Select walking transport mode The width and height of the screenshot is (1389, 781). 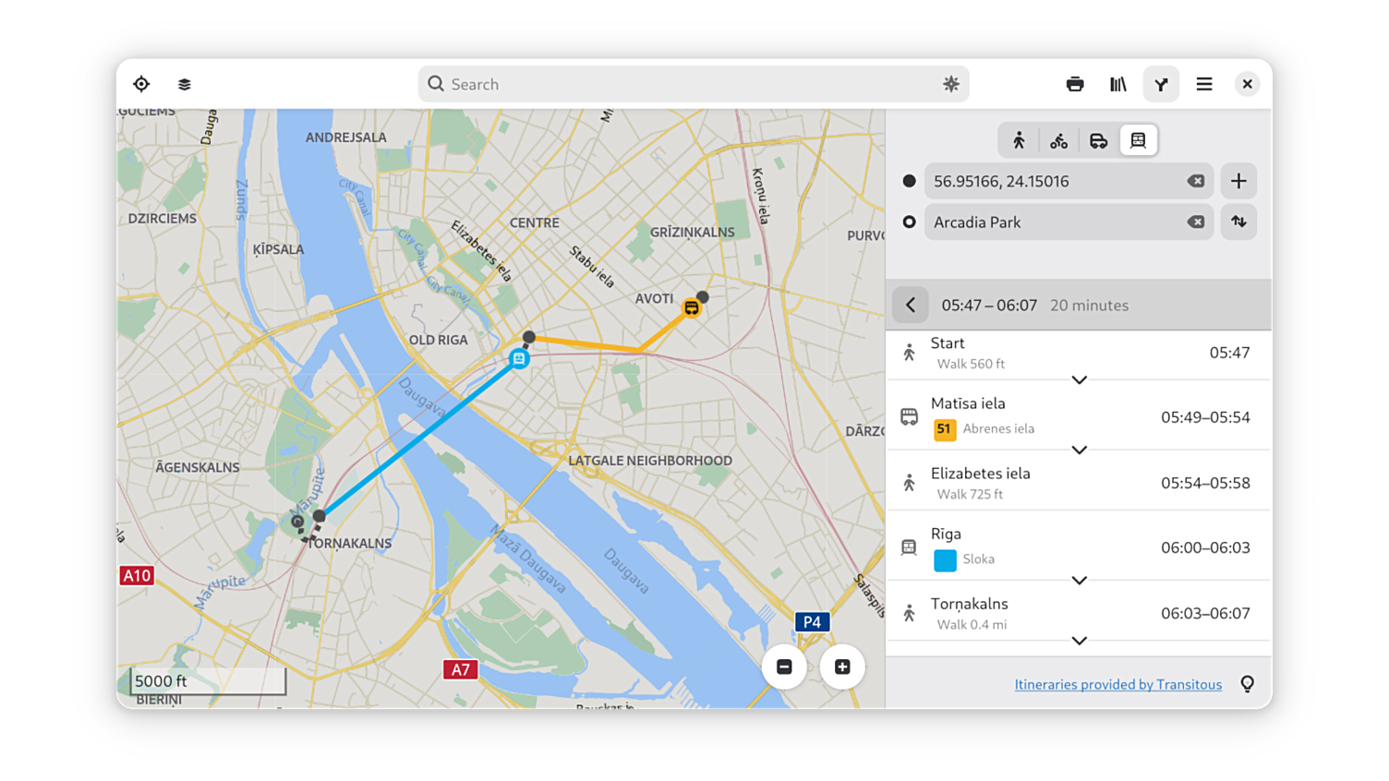coord(1019,140)
